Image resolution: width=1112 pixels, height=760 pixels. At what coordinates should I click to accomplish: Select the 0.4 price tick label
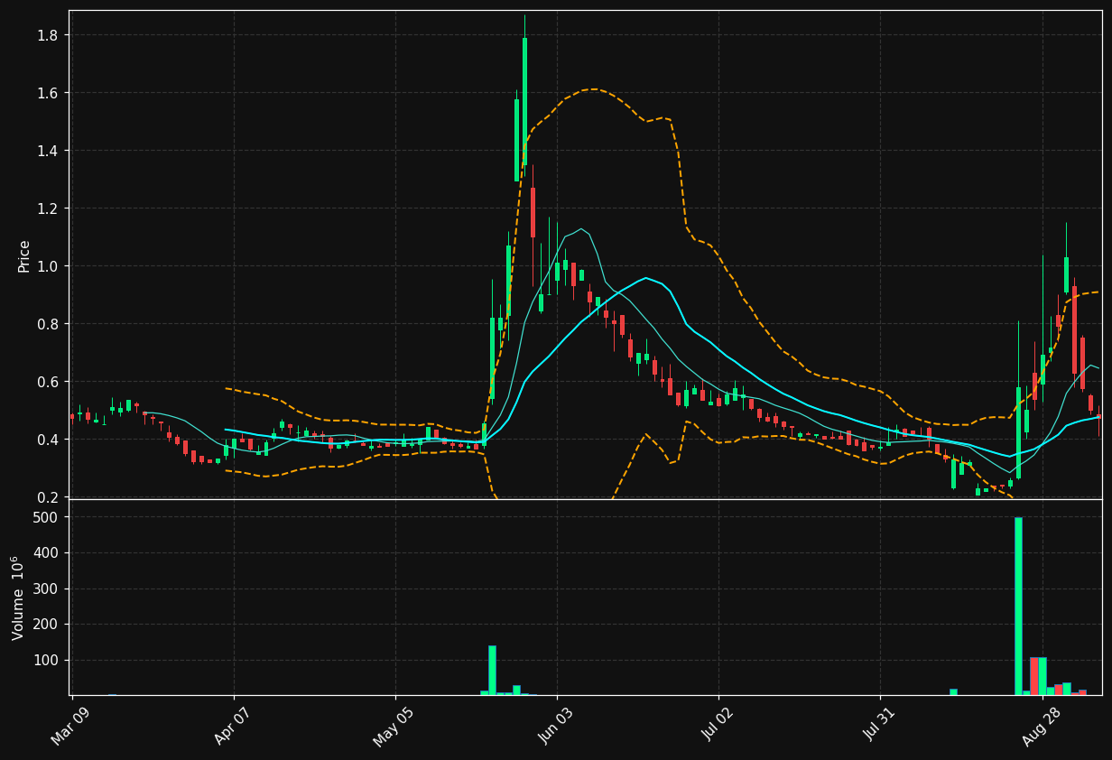click(50, 440)
